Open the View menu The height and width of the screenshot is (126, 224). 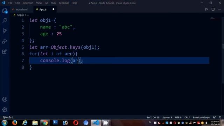click(x=39, y=3)
